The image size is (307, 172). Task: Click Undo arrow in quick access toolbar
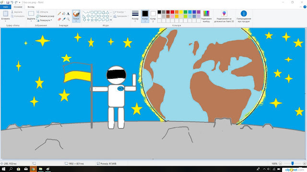[12, 2]
